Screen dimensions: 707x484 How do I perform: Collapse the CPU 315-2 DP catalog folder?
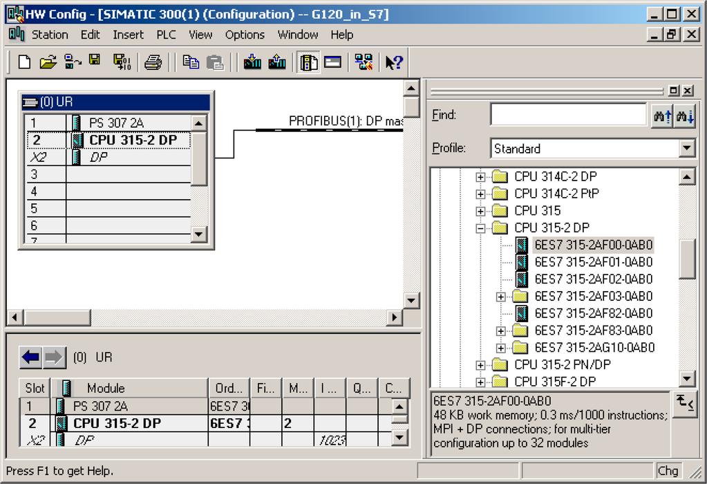480,229
